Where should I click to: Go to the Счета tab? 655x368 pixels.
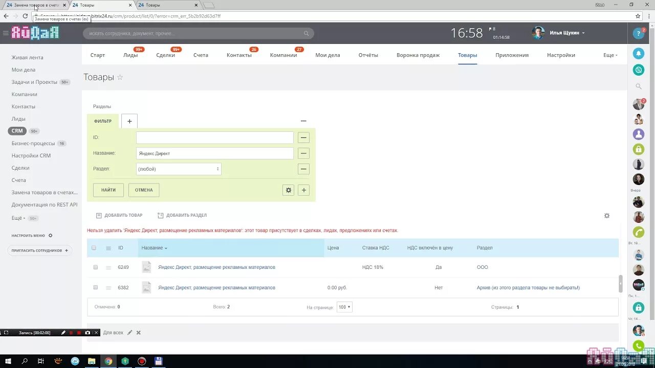pyautogui.click(x=201, y=55)
